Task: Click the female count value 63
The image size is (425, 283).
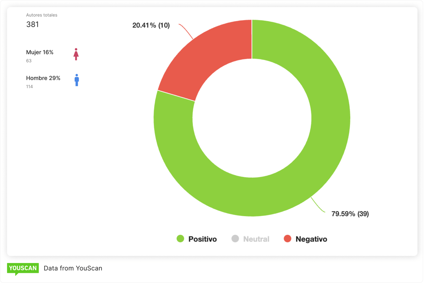Action: (29, 61)
